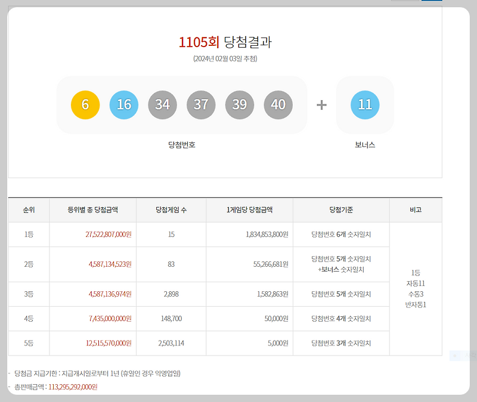This screenshot has width=477, height=402.
Task: Click the draw date 2024년 02월 03일 추첨
Action: point(225,58)
